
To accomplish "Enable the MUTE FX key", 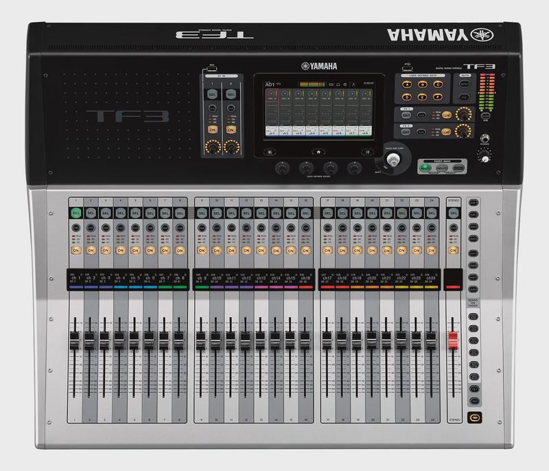I will coord(465,97).
